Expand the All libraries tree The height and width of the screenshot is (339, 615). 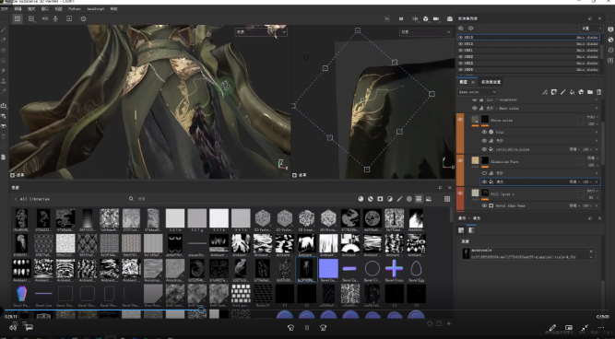16,199
